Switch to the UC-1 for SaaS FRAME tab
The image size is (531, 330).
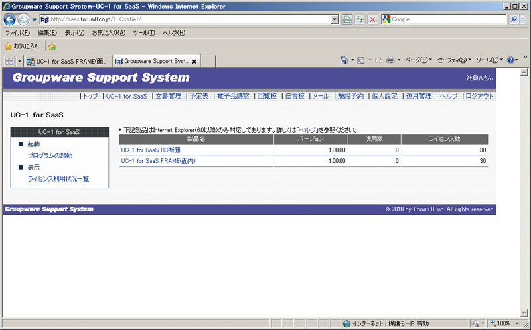(x=68, y=61)
